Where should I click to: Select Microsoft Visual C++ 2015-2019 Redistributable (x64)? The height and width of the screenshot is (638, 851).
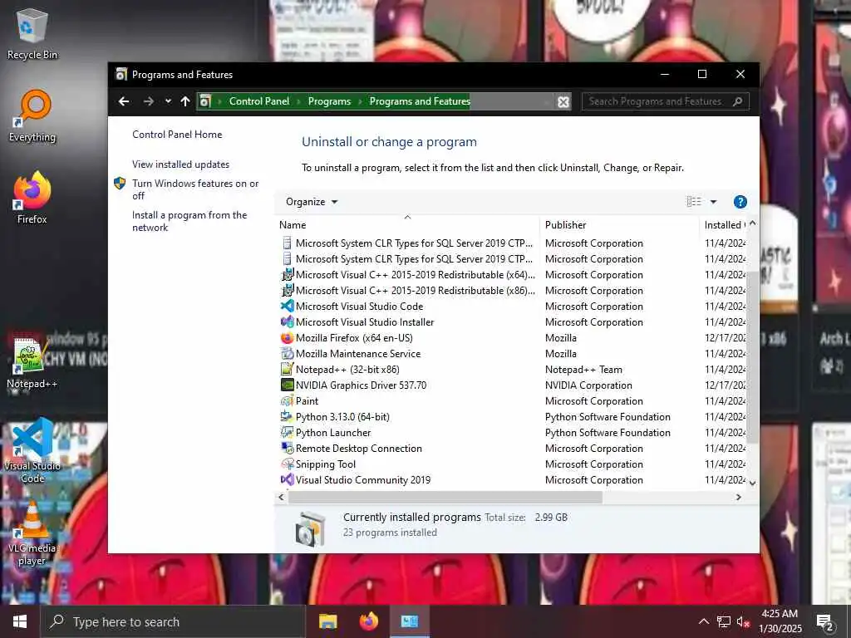pos(416,275)
